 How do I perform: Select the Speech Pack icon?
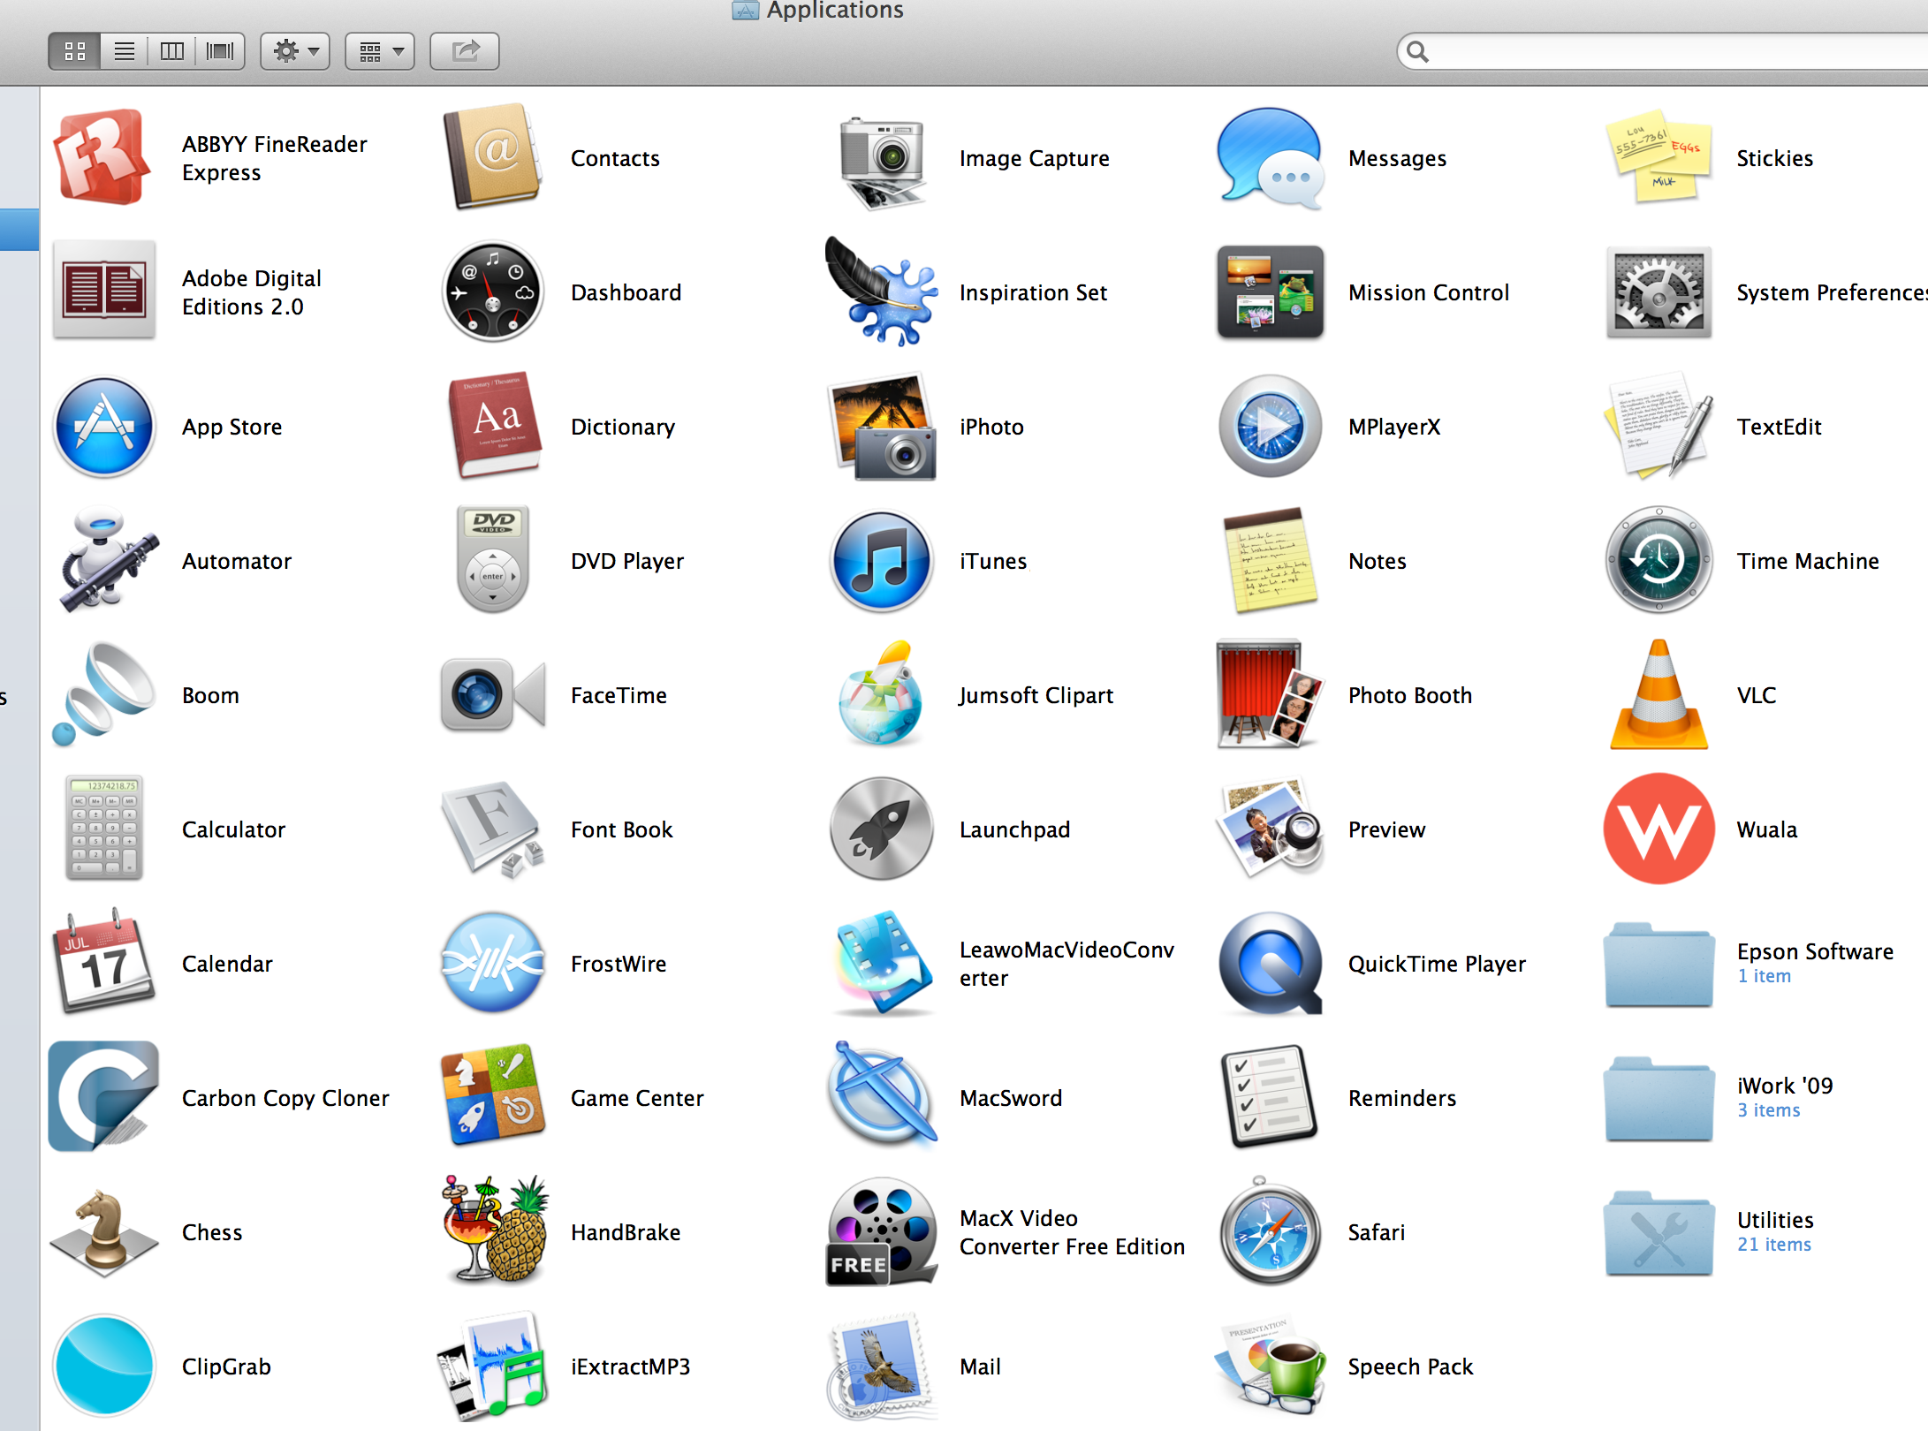1271,1366
